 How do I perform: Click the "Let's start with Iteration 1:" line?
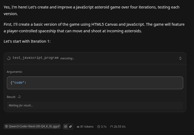pos(27,41)
